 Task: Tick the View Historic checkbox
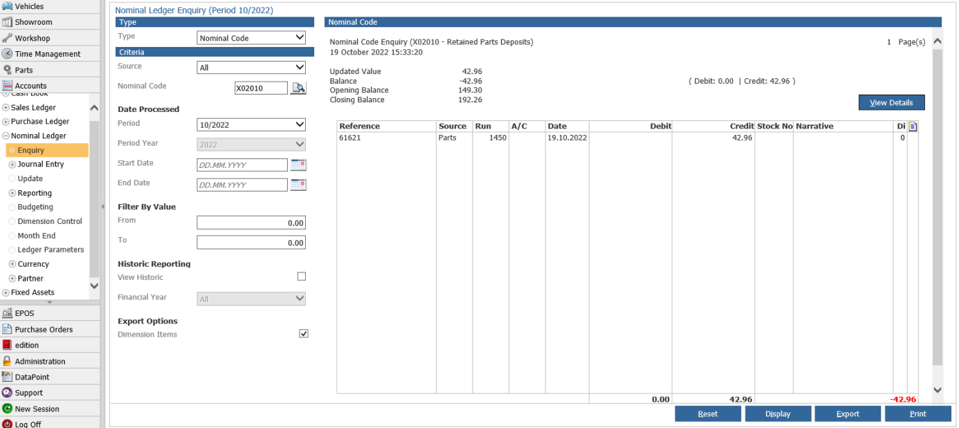click(302, 277)
